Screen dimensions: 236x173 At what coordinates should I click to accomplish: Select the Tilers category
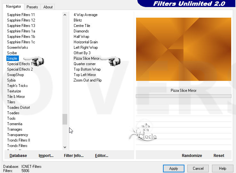(x=11, y=102)
